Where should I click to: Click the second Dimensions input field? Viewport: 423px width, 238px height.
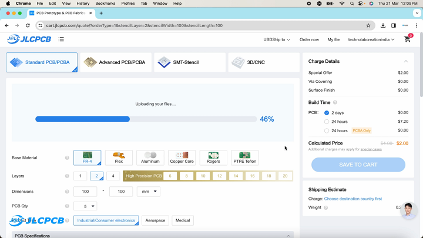[x=121, y=192]
